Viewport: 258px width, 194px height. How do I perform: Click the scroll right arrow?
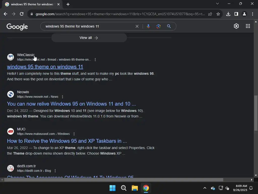(252, 180)
